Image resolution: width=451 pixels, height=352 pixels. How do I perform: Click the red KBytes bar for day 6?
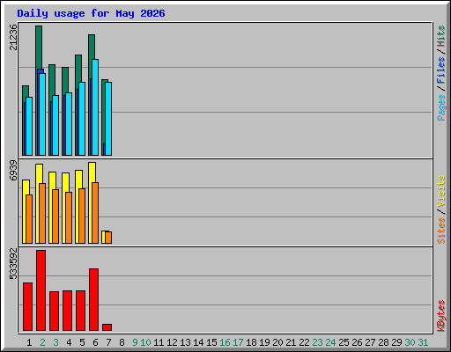94,299
